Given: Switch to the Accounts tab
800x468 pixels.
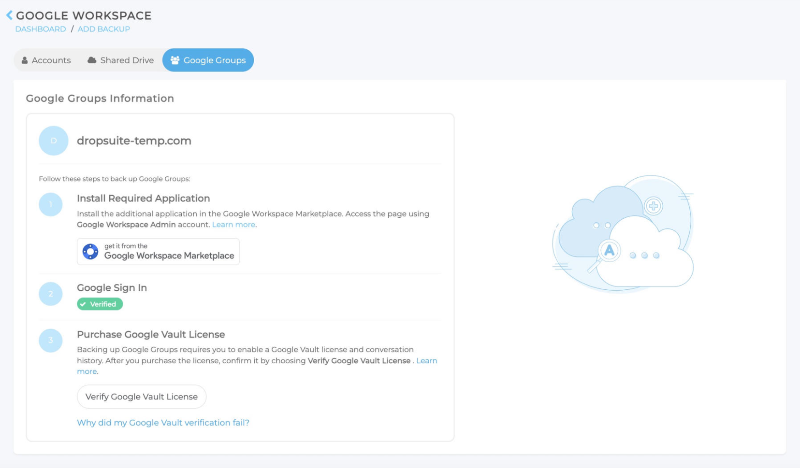Looking at the screenshot, I should [46, 60].
